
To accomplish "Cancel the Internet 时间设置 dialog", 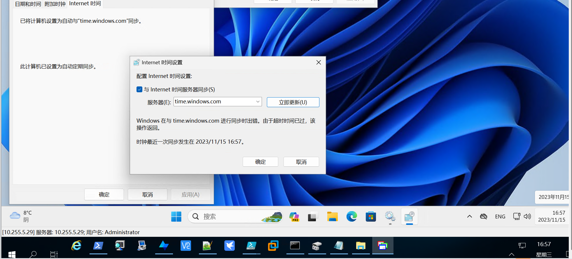I will (301, 162).
